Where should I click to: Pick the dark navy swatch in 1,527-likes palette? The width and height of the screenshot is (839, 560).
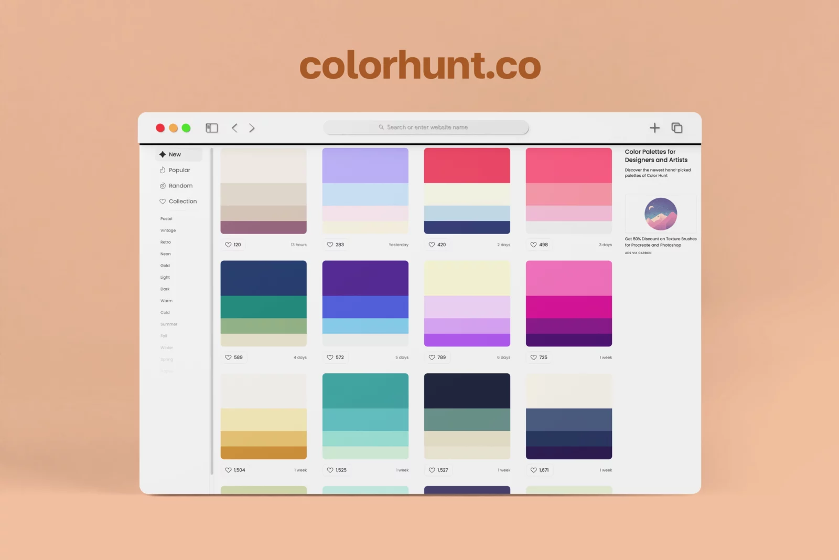click(467, 391)
